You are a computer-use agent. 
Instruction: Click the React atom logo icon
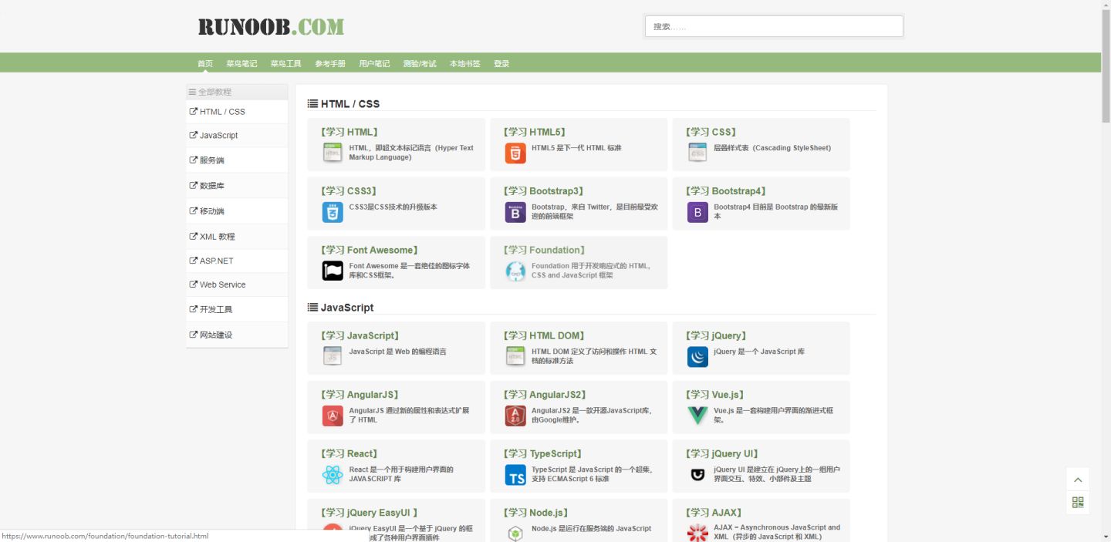coord(333,474)
